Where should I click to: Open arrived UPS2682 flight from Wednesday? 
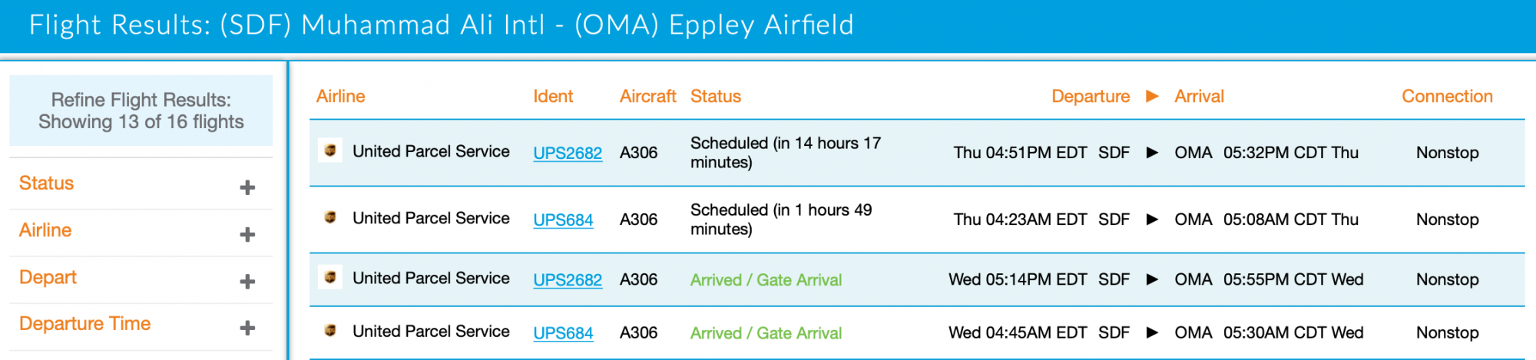tap(568, 280)
